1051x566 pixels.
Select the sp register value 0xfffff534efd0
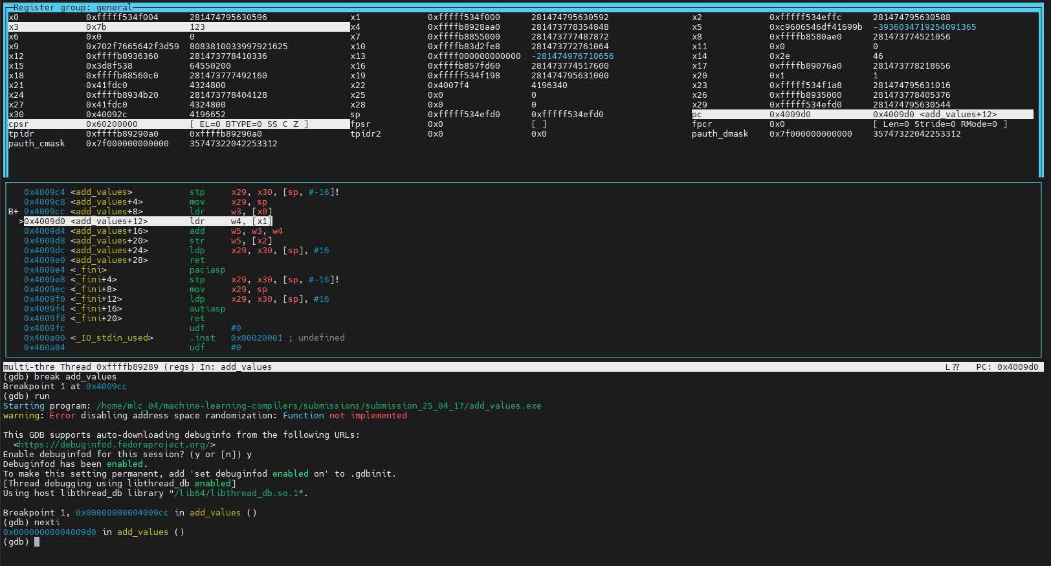tap(464, 115)
